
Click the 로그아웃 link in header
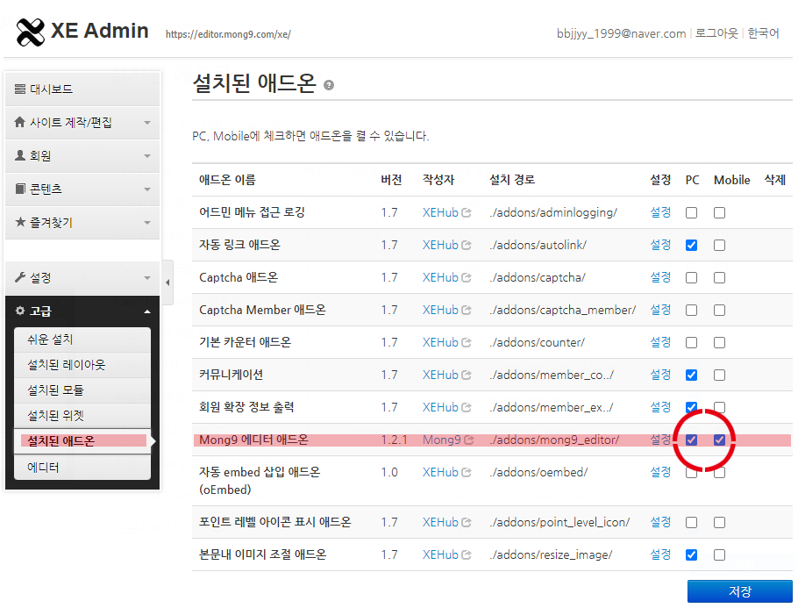(715, 33)
